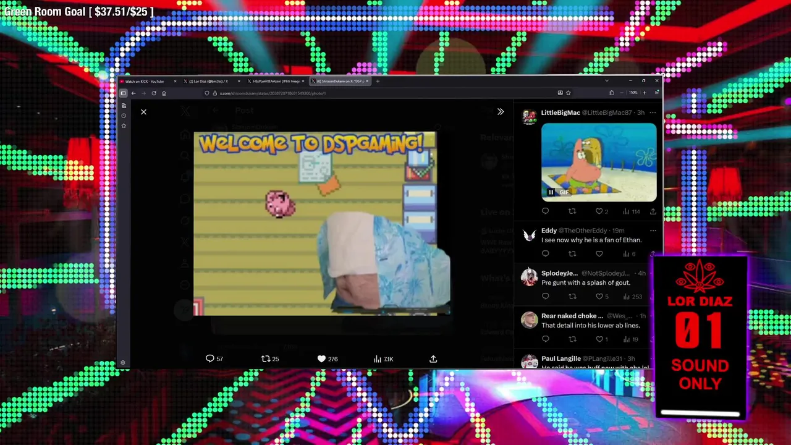Open the @TheOtherEddy handle

[x=583, y=231]
